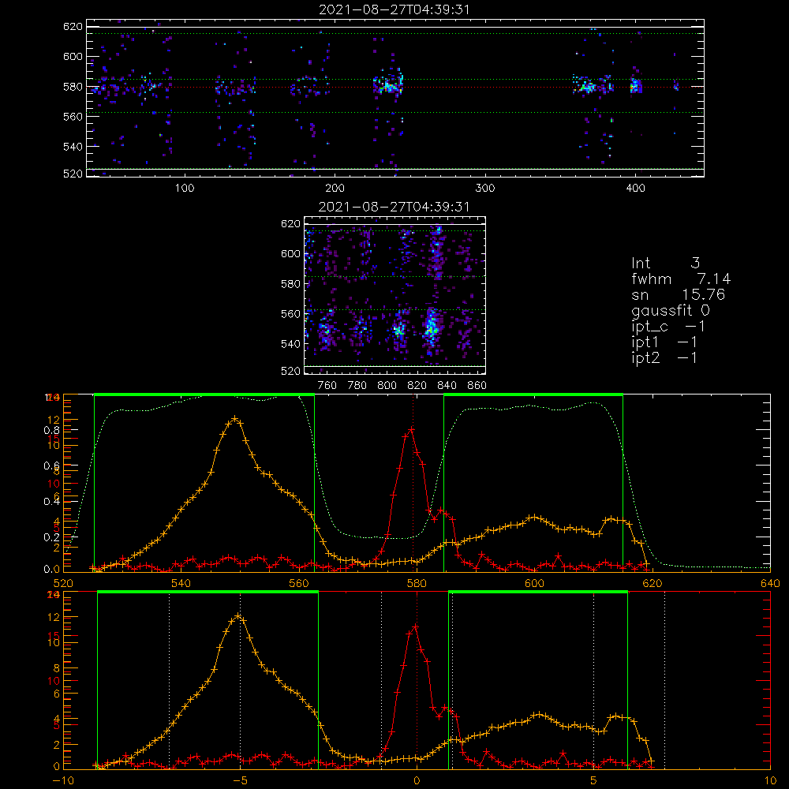Select the 'Int 3' readout text

point(665,264)
